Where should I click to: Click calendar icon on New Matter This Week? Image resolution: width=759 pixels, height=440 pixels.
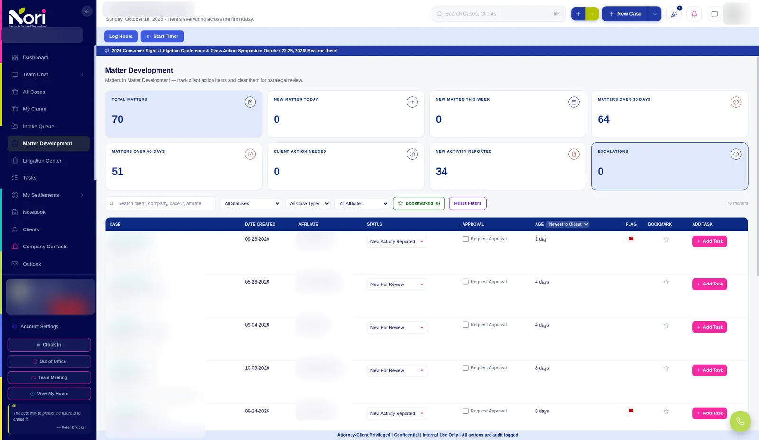[574, 102]
